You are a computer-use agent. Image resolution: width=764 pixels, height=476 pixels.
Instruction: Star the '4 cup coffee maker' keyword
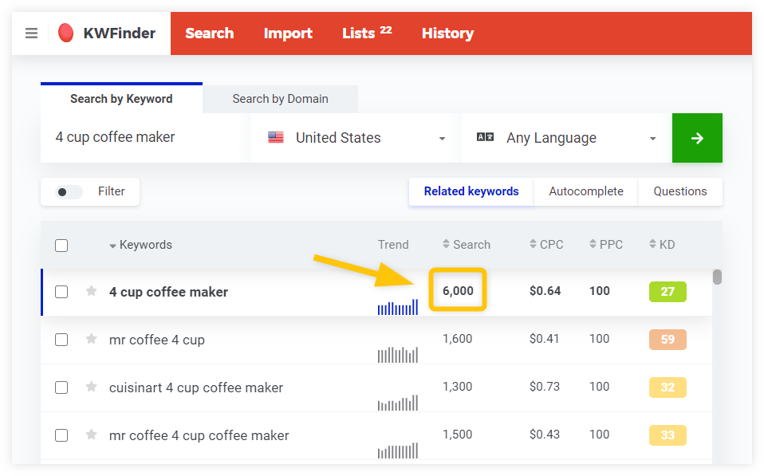[x=92, y=291]
